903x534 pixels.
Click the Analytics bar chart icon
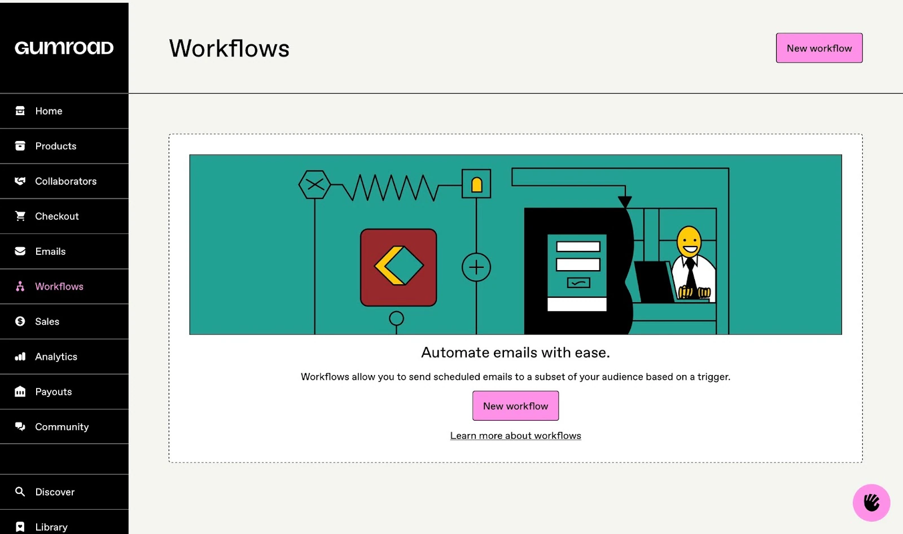[x=20, y=356]
